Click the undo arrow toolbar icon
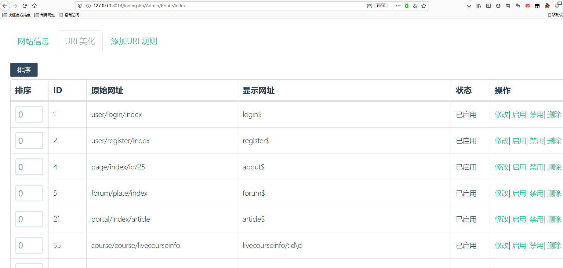The height and width of the screenshot is (268, 563). [518, 6]
